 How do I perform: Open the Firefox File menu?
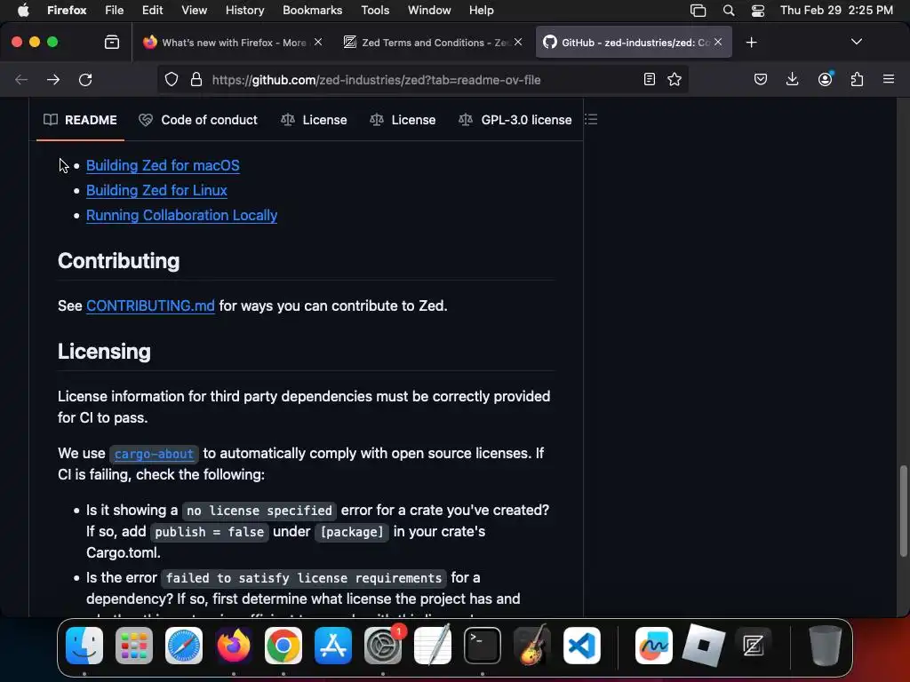click(115, 11)
